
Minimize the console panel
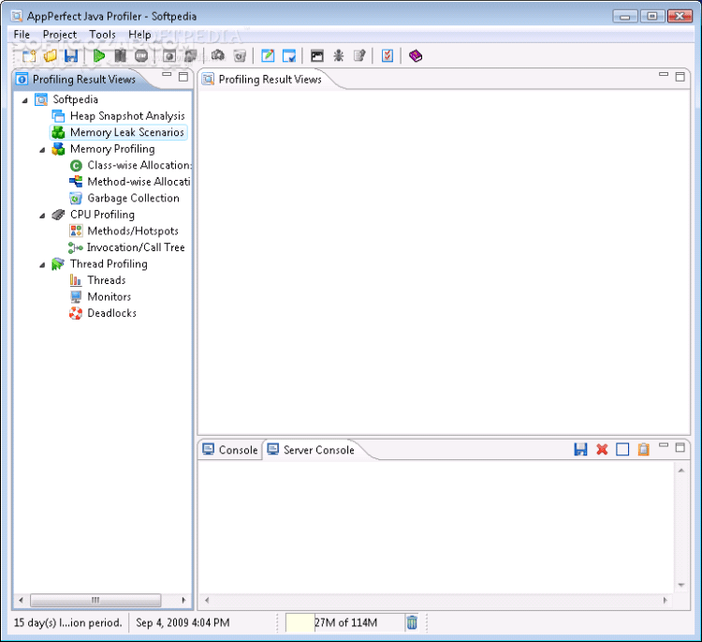664,445
